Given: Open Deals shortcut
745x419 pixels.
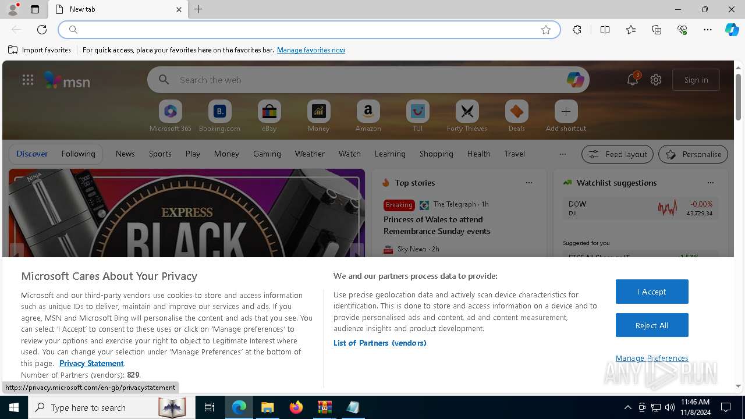Looking at the screenshot, I should click(x=516, y=116).
